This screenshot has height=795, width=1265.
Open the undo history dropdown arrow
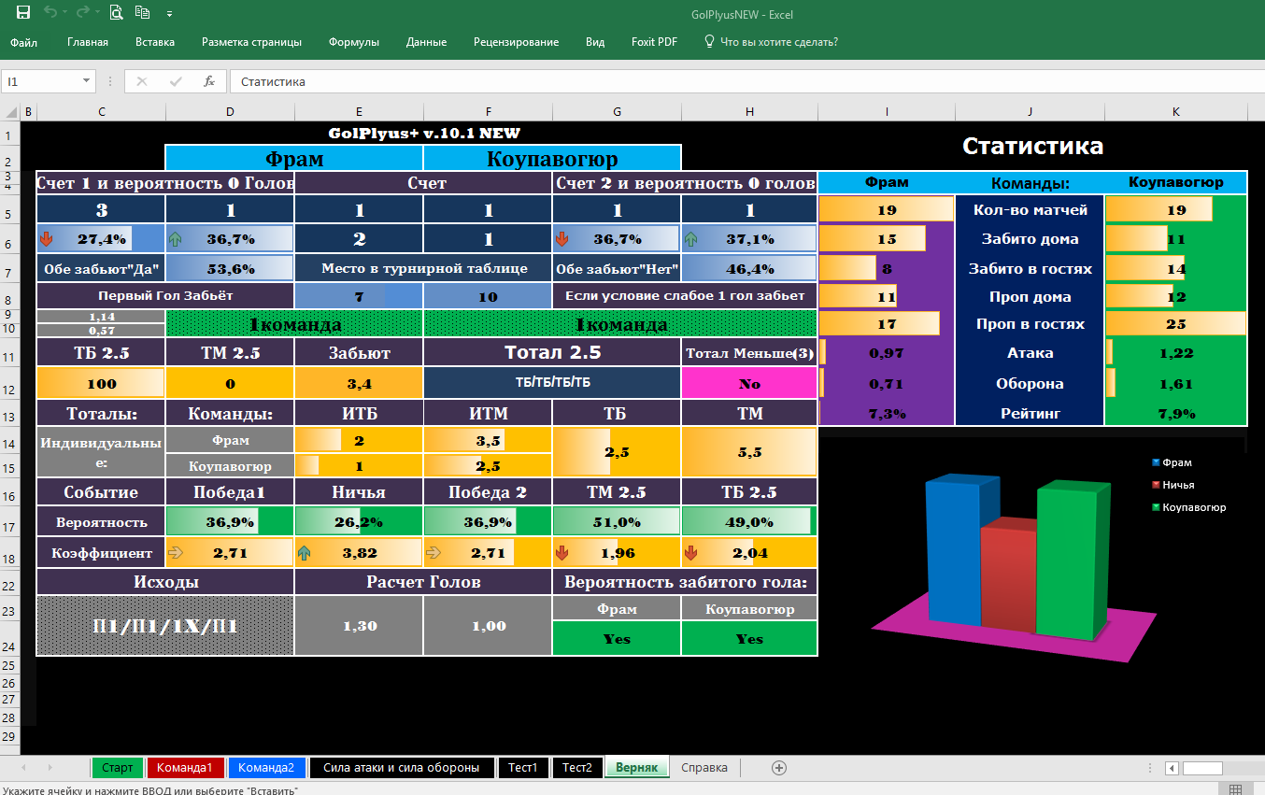pyautogui.click(x=64, y=14)
